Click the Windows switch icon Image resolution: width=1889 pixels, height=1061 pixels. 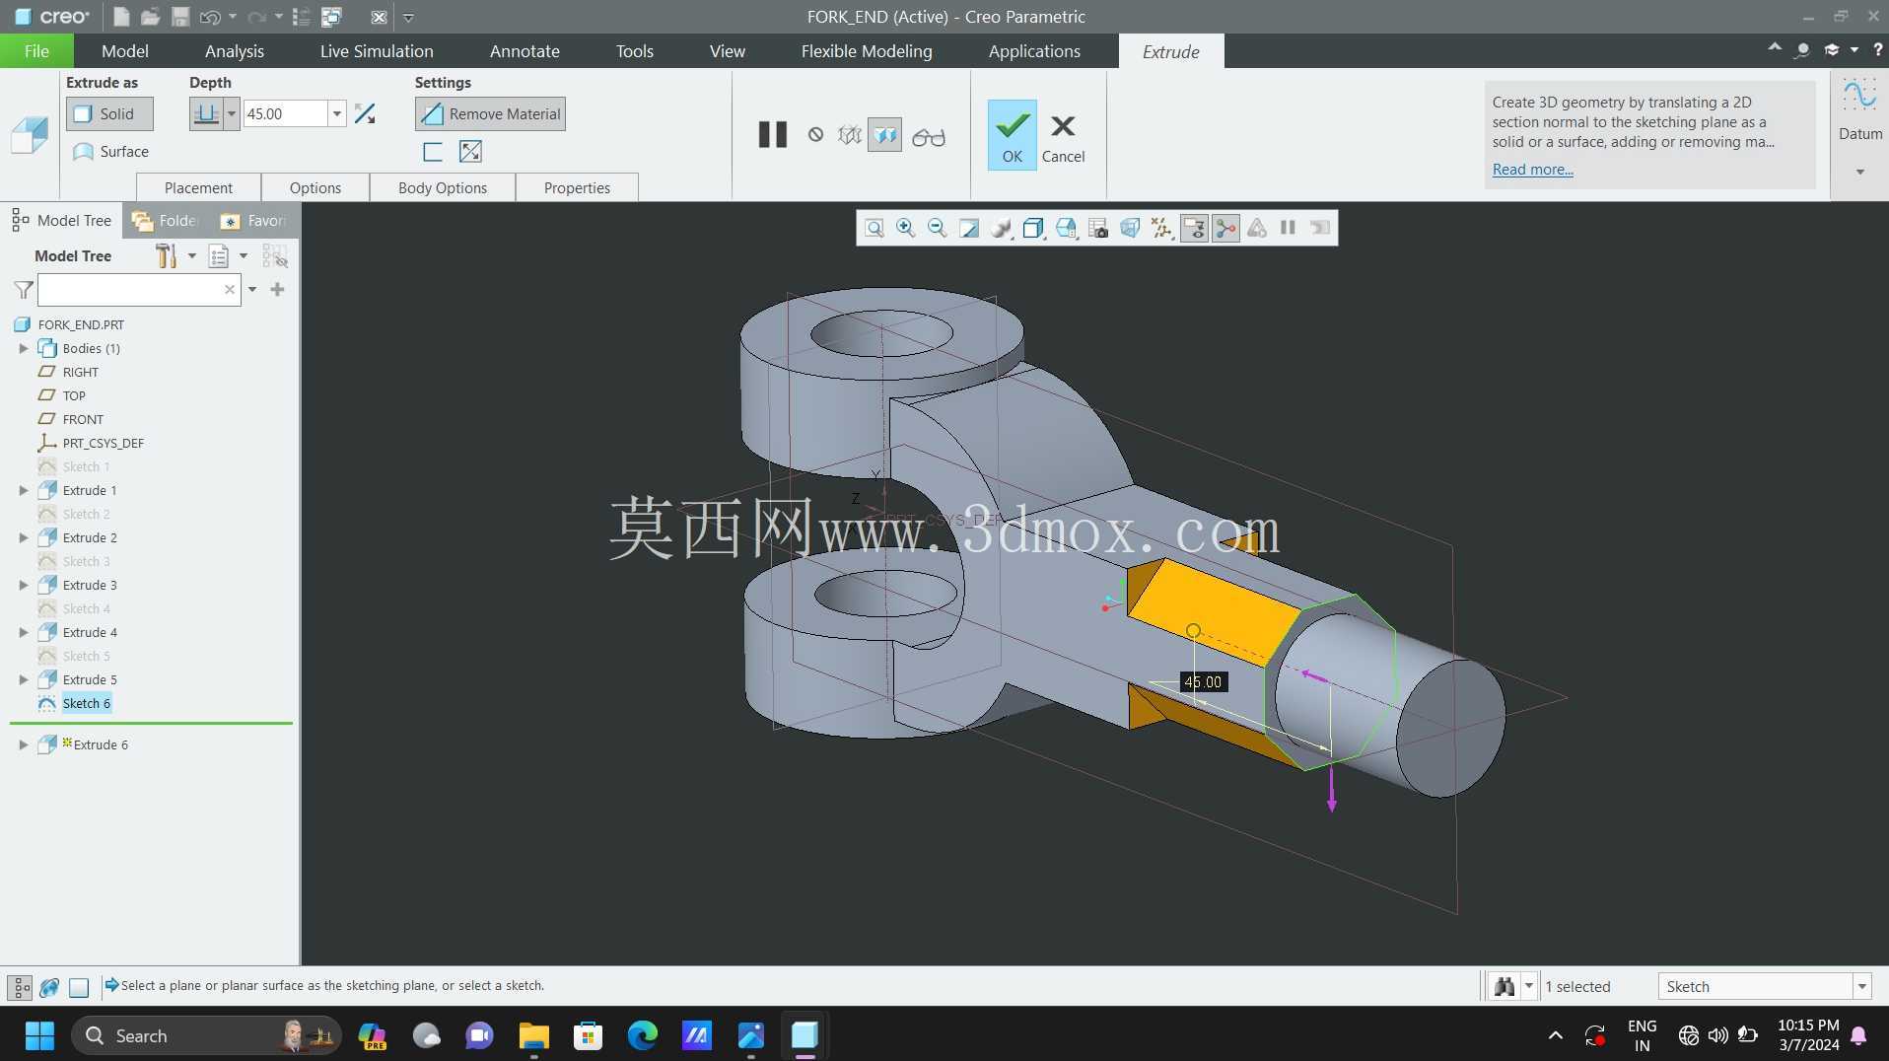pos(331,17)
